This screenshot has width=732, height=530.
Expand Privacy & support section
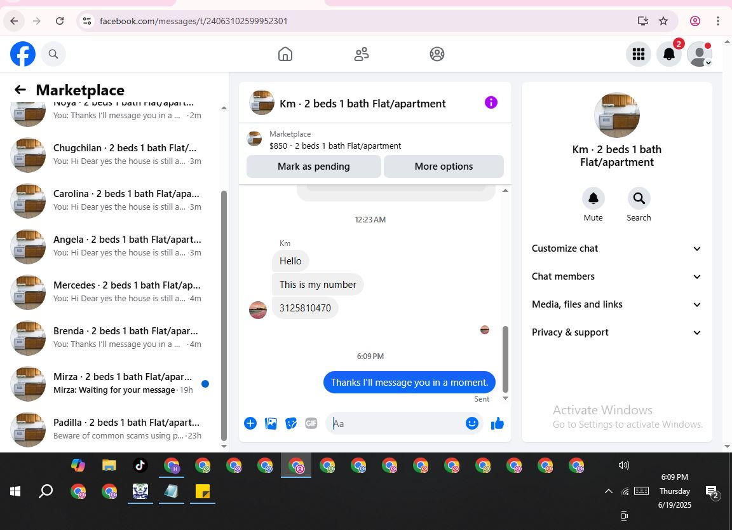[x=616, y=332]
